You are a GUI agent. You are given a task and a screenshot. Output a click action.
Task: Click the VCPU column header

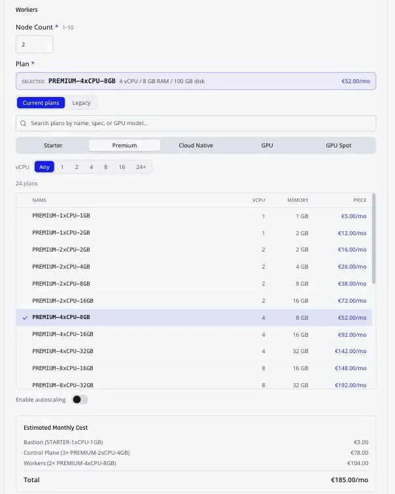[258, 200]
